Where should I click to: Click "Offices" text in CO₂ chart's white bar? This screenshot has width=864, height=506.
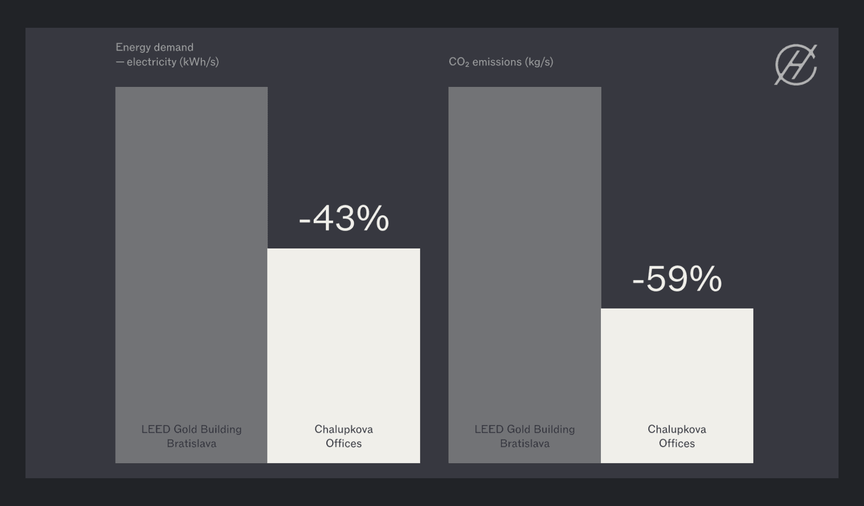tap(677, 444)
